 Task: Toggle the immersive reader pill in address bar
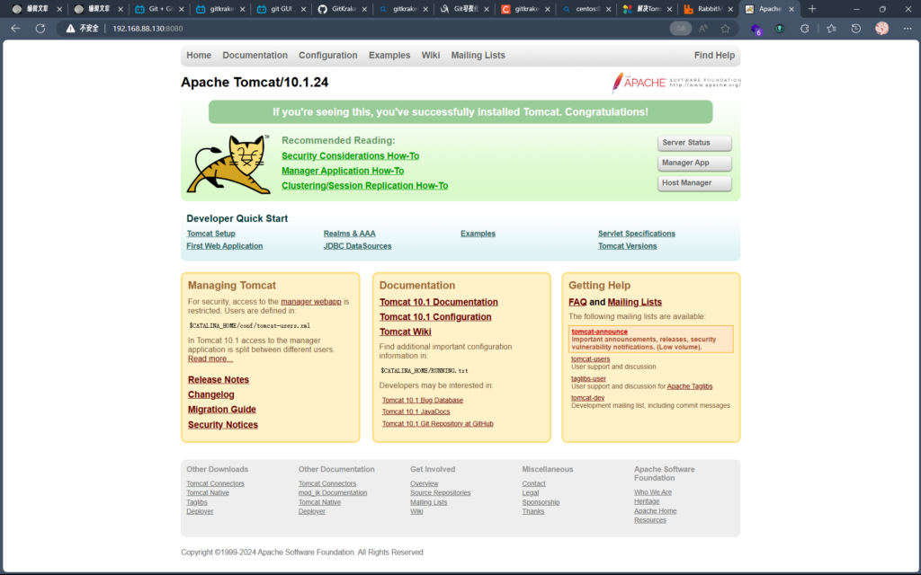[x=681, y=28]
